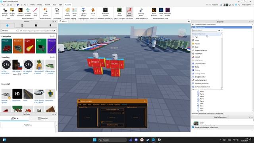This screenshot has width=254, height=143.
Task: Open the Animation Spoofer plugin
Action: coord(105,12)
